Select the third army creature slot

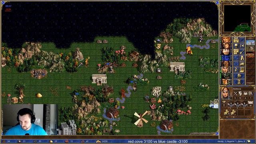[244, 104]
